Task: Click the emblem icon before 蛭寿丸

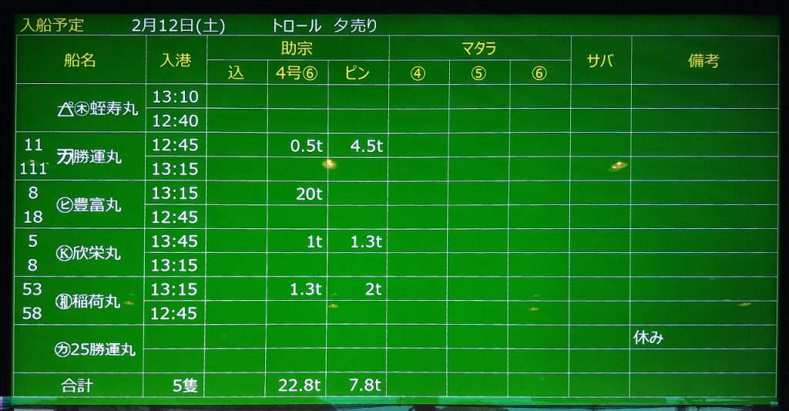Action: click(x=73, y=109)
